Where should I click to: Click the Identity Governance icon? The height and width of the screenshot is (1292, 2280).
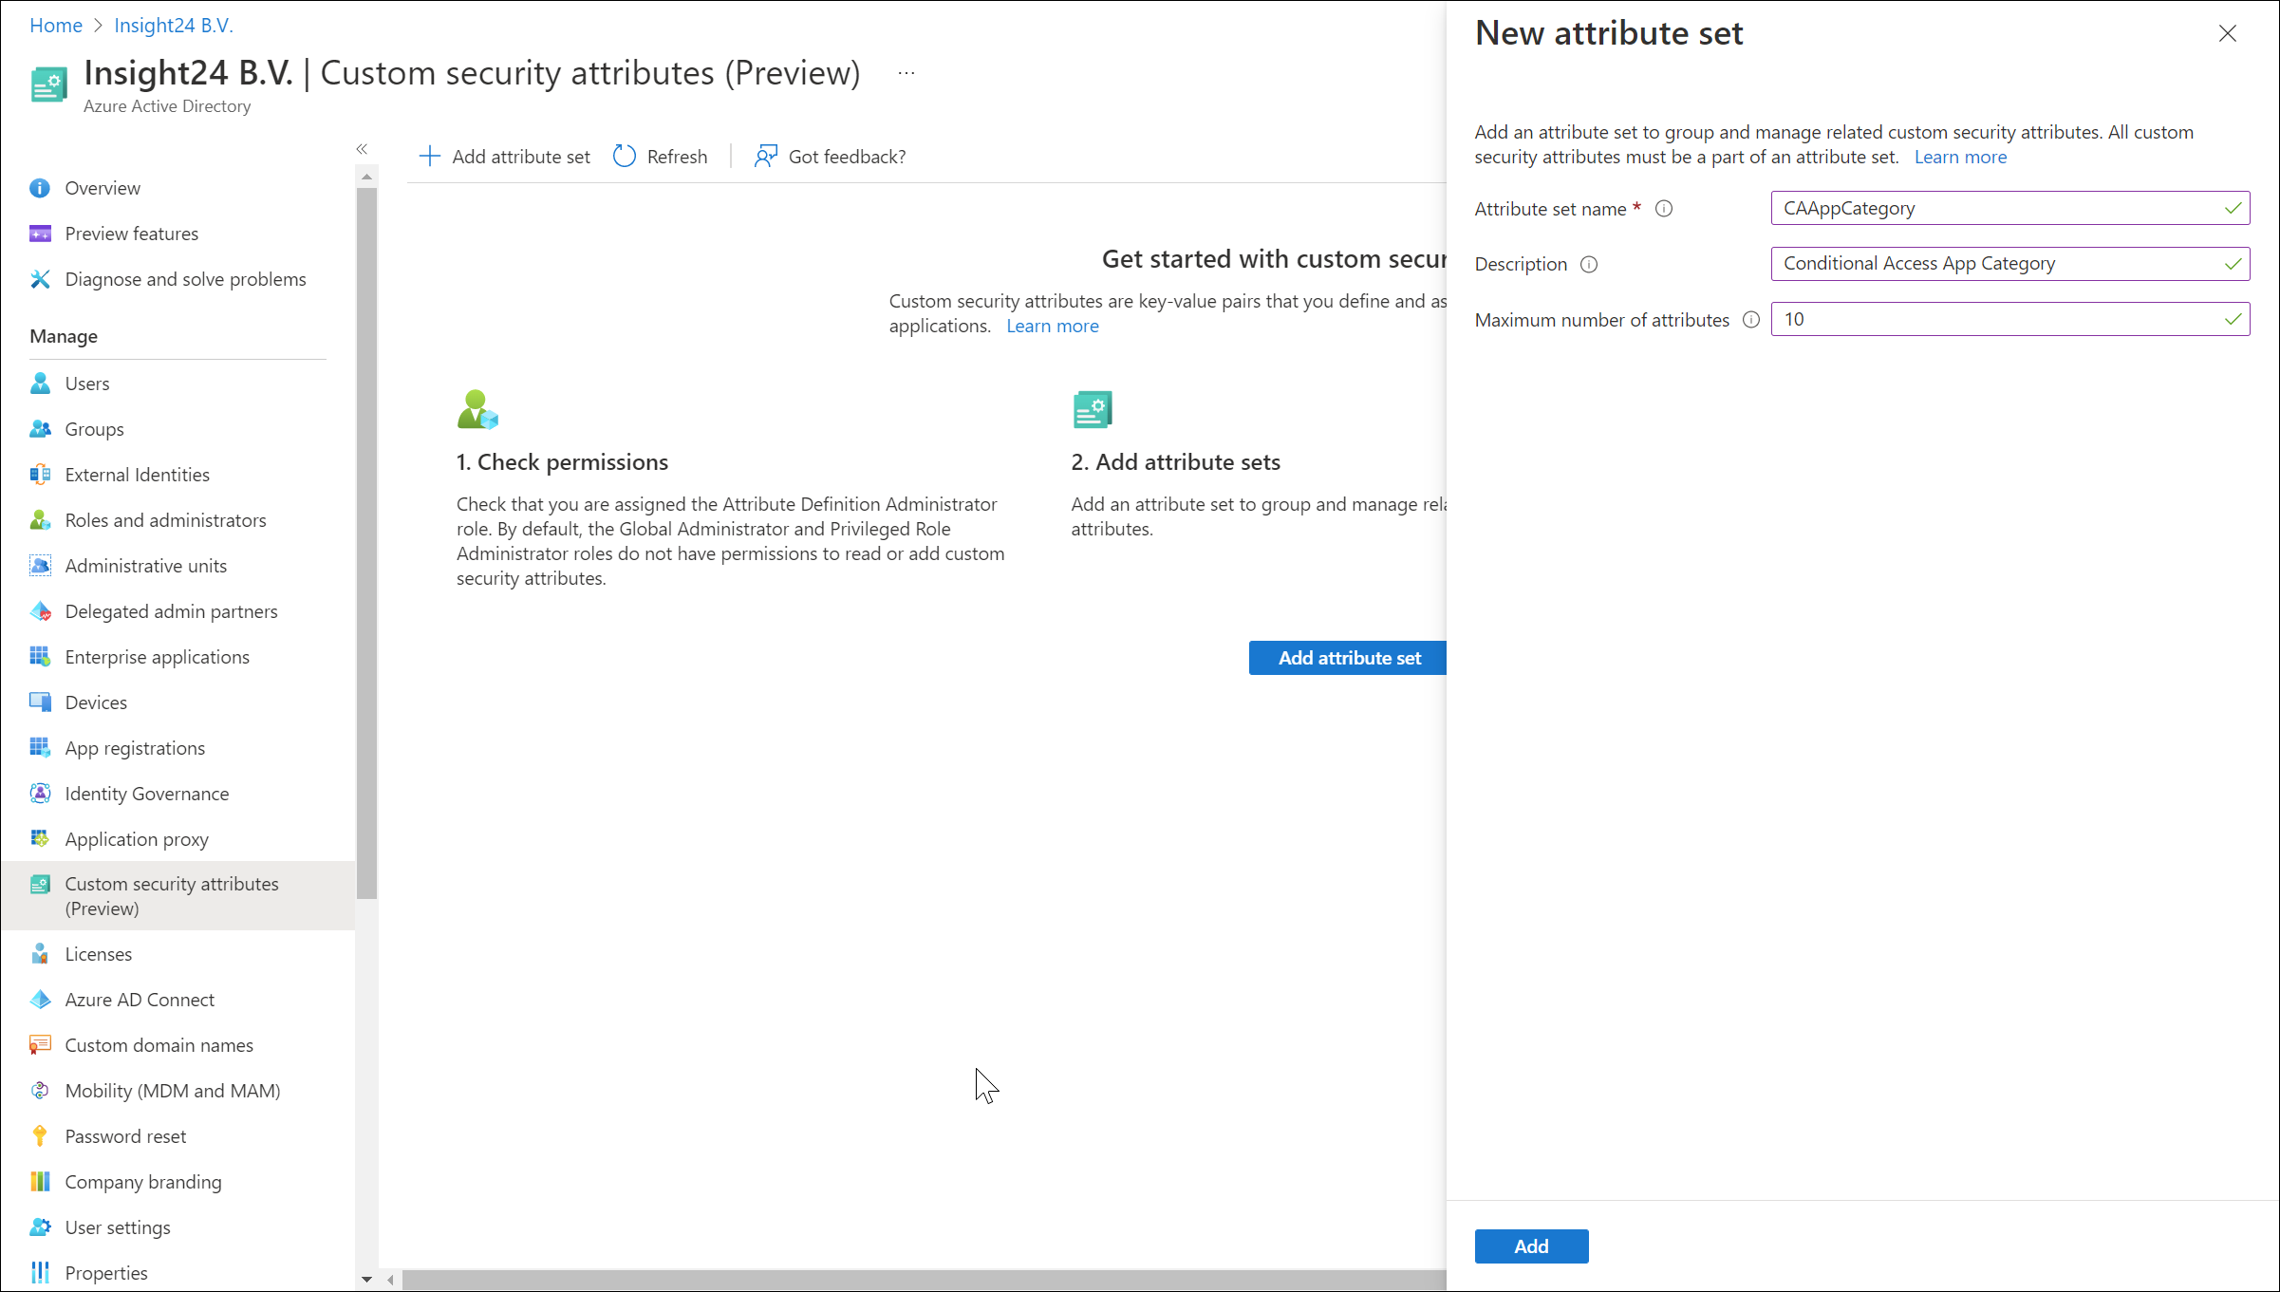(40, 794)
